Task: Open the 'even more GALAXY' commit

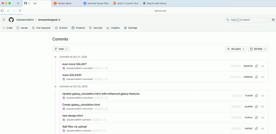Action: pos(74,64)
